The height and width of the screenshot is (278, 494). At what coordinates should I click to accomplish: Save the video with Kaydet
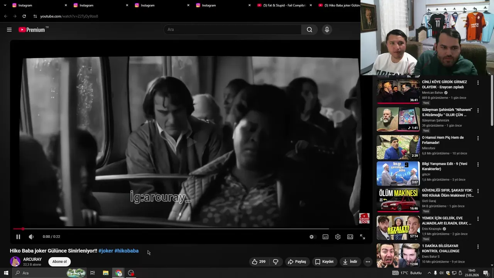click(x=324, y=262)
